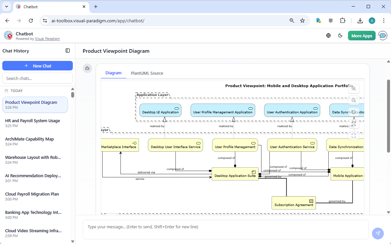Click the robot assistant avatar beside the diagram
Screen dimensions: 391x244
coord(87,68)
